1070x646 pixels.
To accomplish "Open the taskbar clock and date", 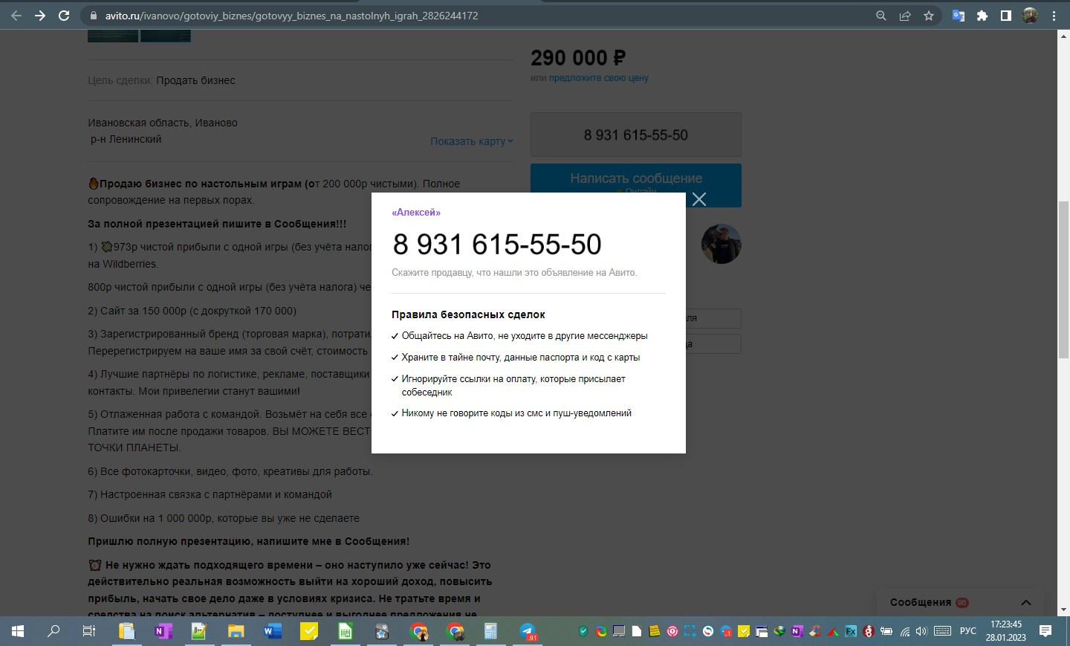I will click(1006, 631).
